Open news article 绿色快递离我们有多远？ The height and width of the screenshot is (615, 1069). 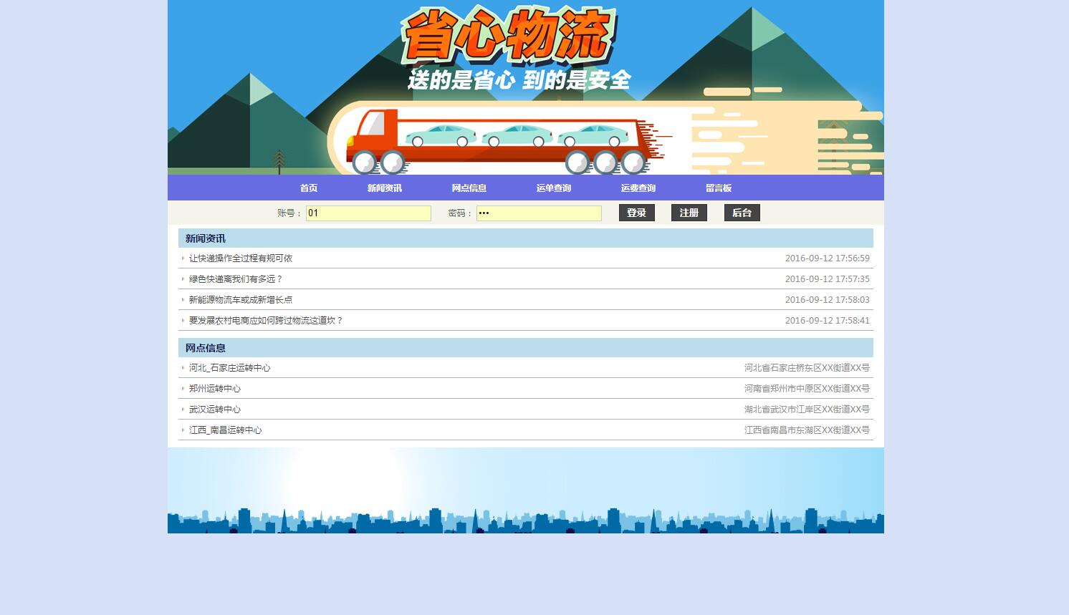pos(236,279)
